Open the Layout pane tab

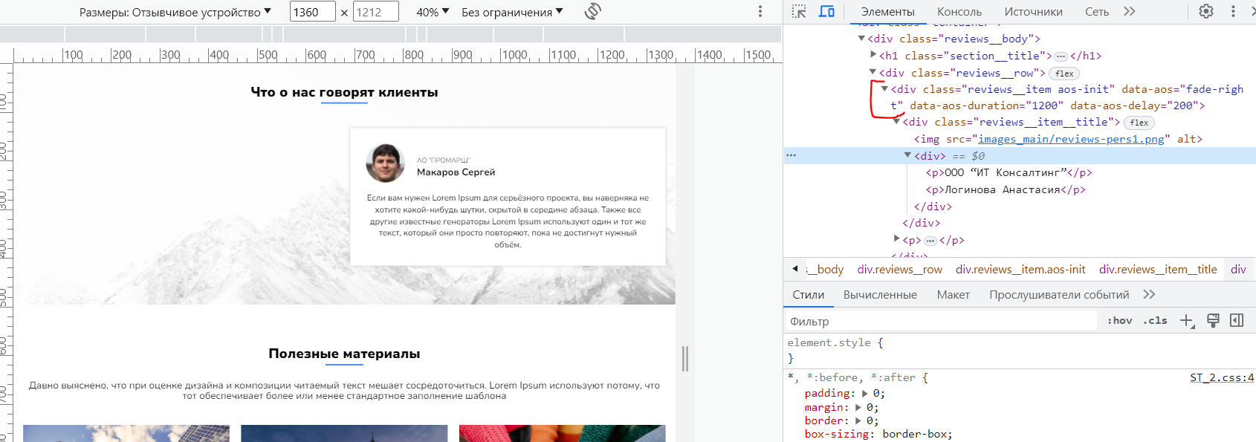[x=953, y=294]
